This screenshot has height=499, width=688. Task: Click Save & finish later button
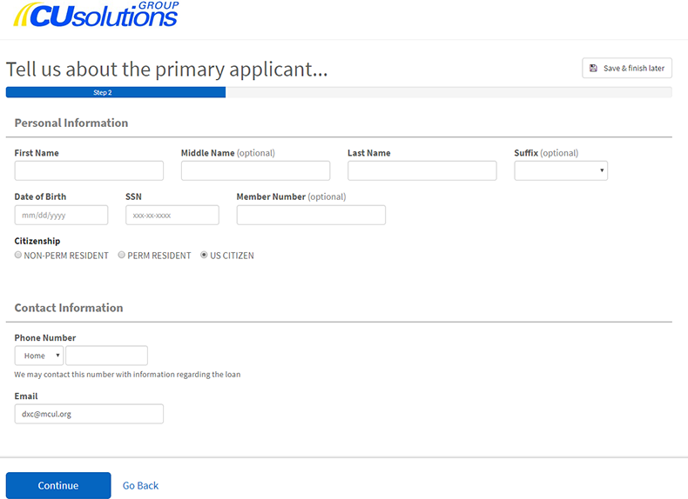click(x=626, y=68)
